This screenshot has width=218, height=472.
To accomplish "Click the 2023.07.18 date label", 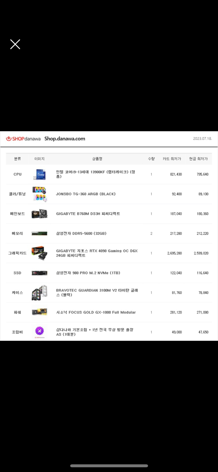I will [x=203, y=139].
